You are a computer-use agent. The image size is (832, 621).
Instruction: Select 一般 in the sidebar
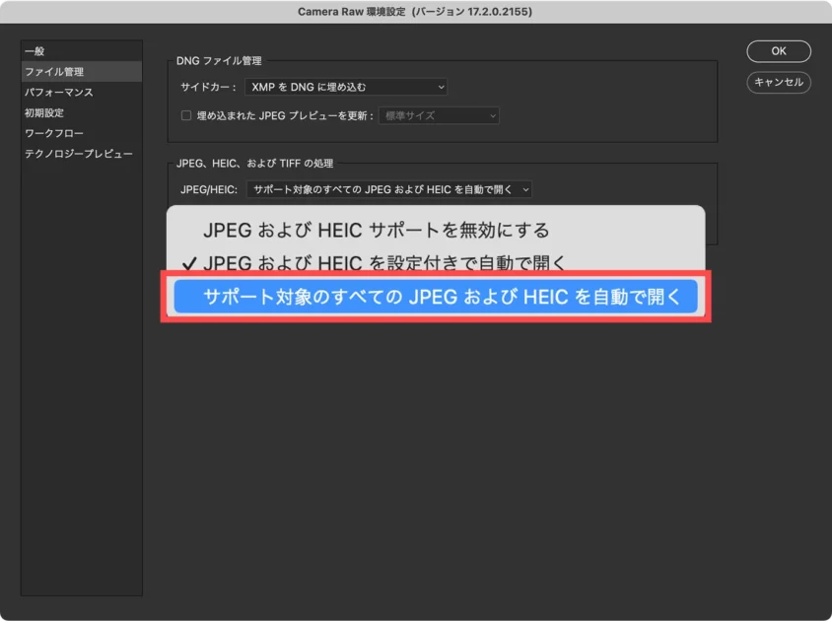[35, 51]
